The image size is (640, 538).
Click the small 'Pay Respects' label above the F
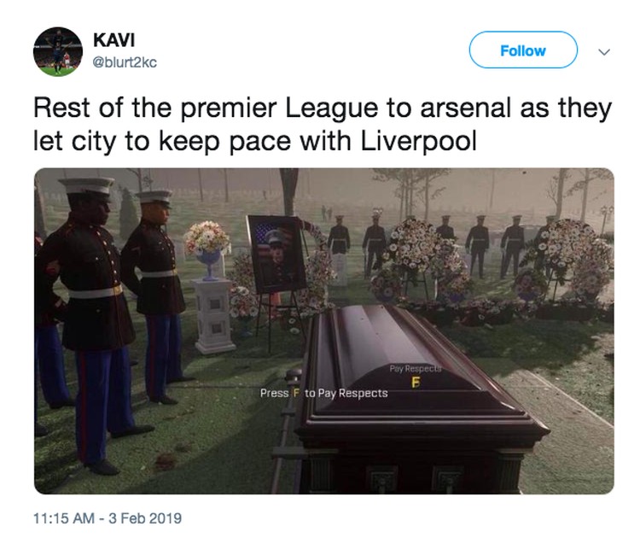tap(415, 368)
